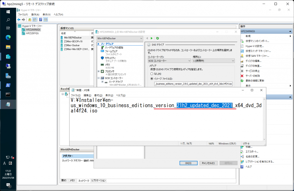The height and width of the screenshot is (191, 294).
Task: Open the VM selector dropdown Win10EP4Docker
Action: (120, 38)
